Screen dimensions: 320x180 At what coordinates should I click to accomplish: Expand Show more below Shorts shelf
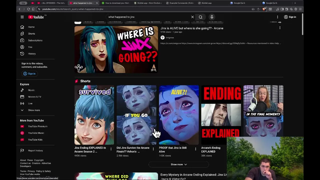(x=179, y=164)
